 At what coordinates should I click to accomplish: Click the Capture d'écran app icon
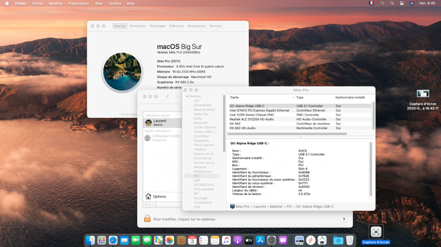376,232
